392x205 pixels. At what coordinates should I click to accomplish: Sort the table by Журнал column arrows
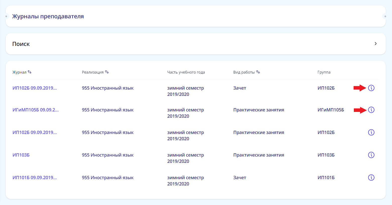tap(30, 72)
